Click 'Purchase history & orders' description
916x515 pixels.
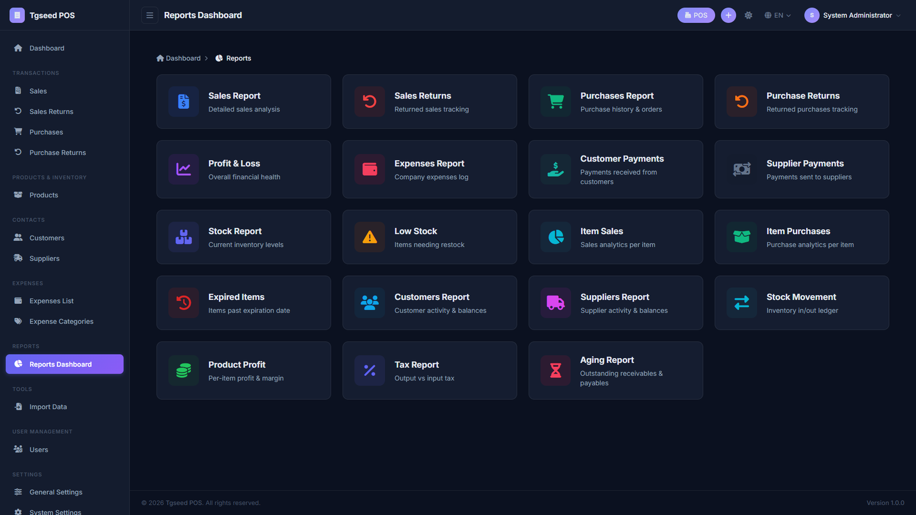621,109
